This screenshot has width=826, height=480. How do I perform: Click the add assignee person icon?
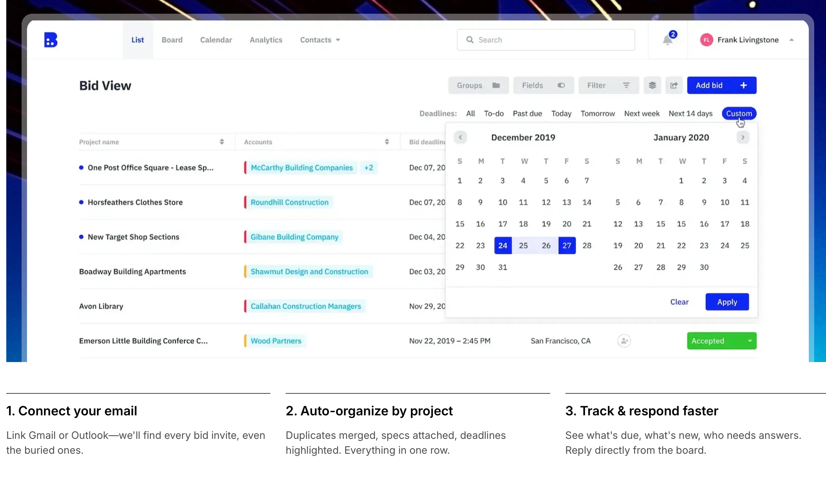pos(624,341)
